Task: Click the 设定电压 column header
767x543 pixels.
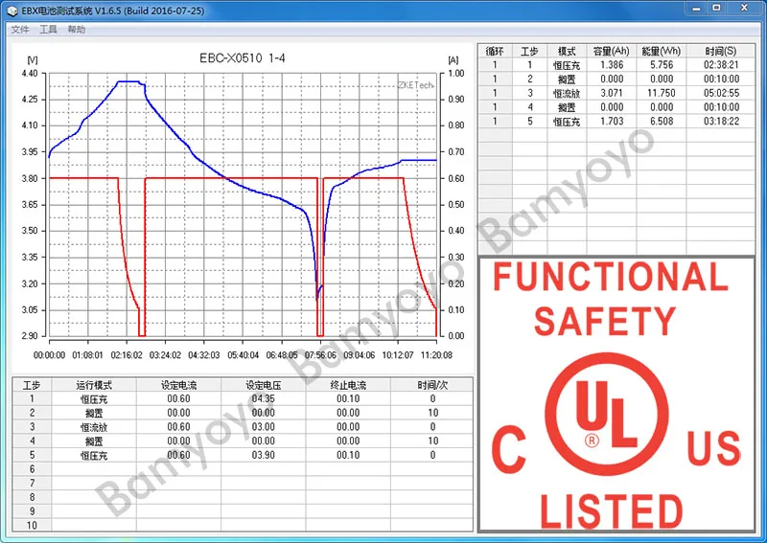Action: coord(263,385)
